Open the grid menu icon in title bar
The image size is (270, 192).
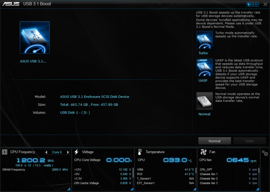[x=252, y=4]
